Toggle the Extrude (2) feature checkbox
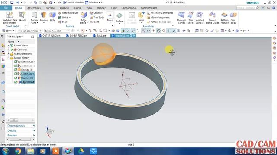Screen dimensions: 277x155 [16, 70]
